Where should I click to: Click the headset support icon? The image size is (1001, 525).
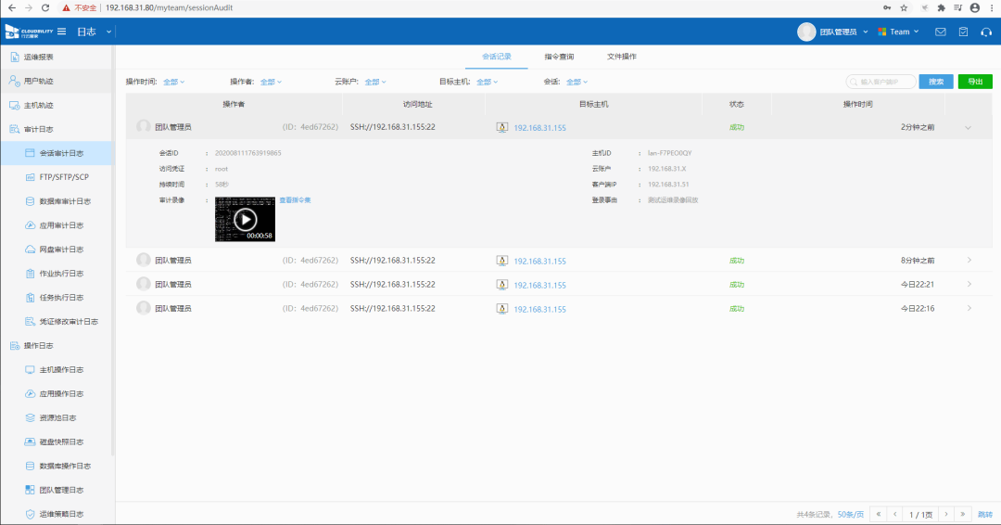tap(986, 32)
